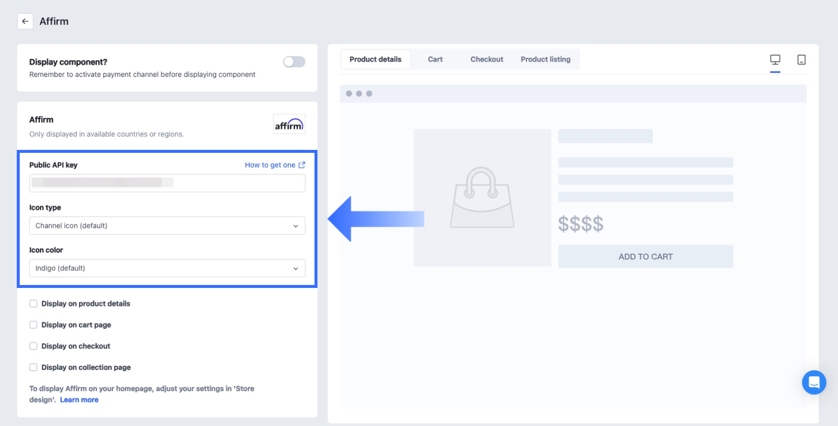Select the Product details tab
The image size is (838, 426).
pyautogui.click(x=376, y=59)
